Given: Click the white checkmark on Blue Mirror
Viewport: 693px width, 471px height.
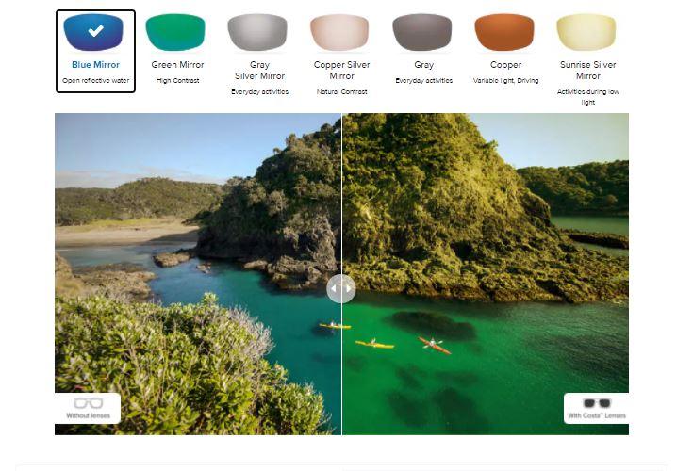Looking at the screenshot, I should [x=95, y=30].
